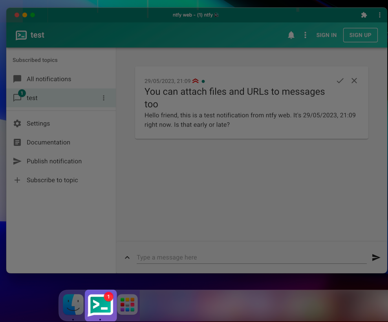
Task: Toggle the notification bell in header
Action: [x=291, y=35]
